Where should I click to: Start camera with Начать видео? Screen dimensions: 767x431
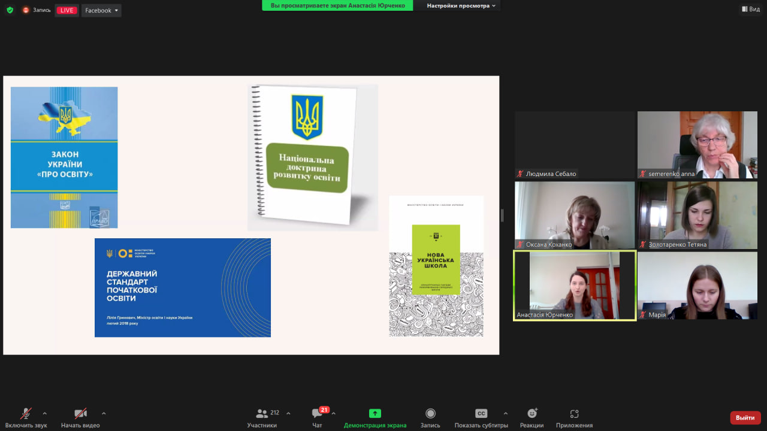(80, 414)
